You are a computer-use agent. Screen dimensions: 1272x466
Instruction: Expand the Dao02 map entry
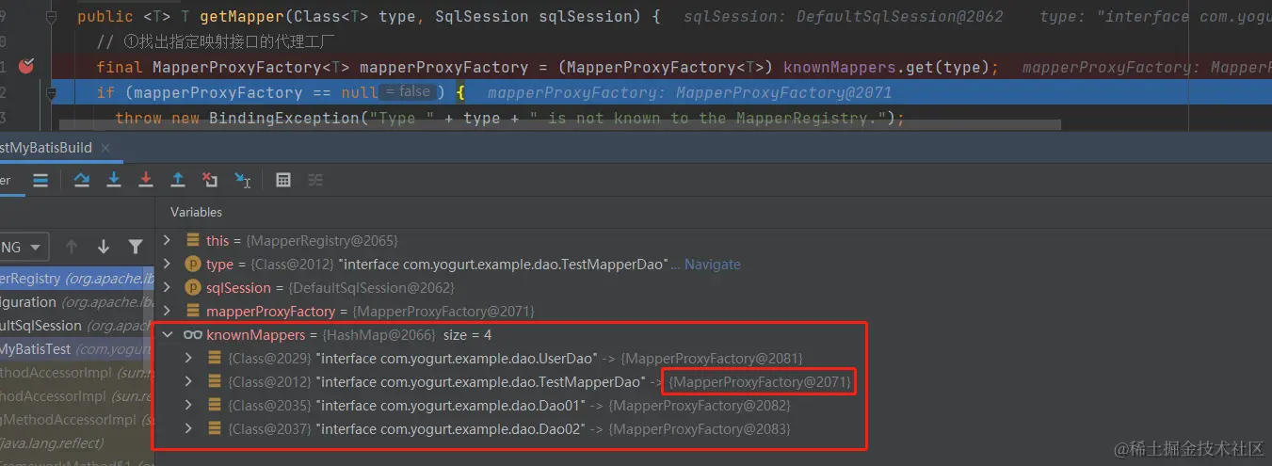coord(189,429)
